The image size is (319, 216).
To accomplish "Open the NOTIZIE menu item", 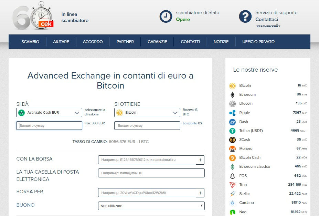I will click(221, 42).
